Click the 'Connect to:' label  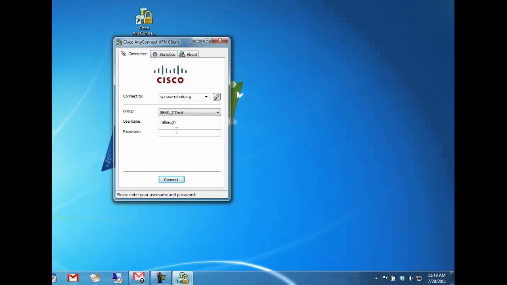click(133, 96)
